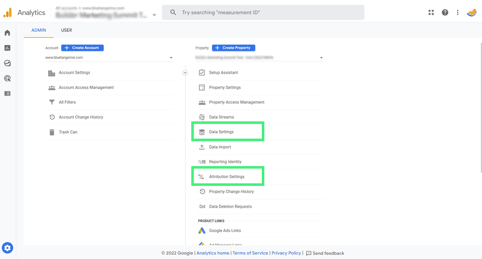
Task: Click Send feedback in footer
Action: pyautogui.click(x=325, y=253)
